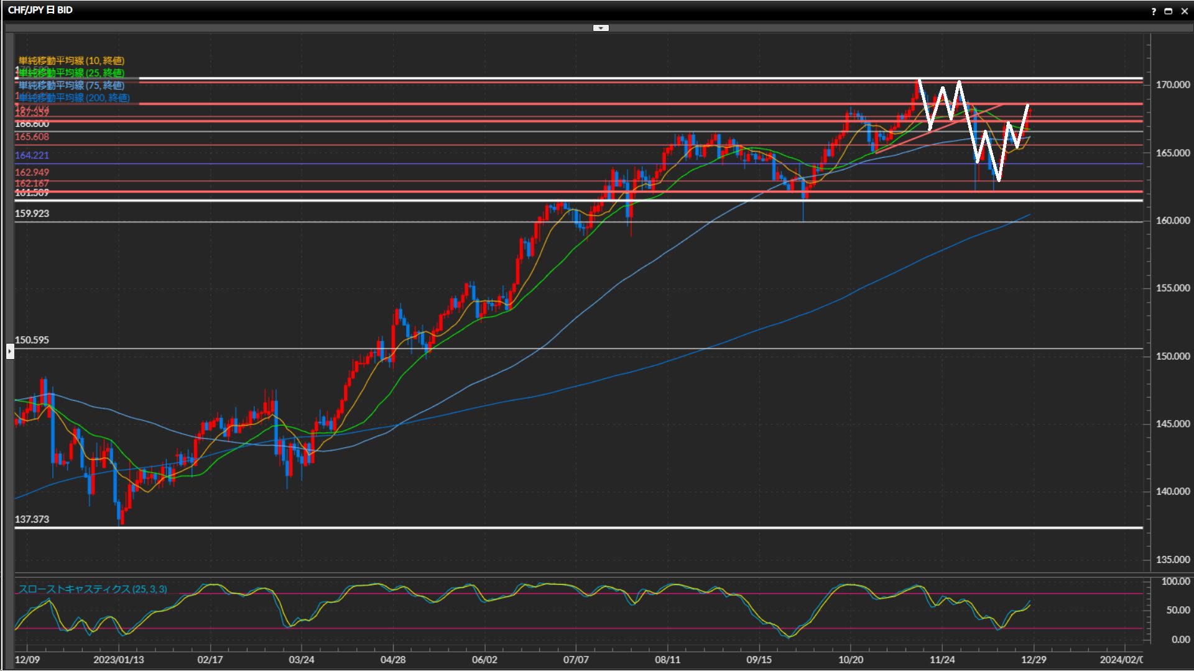The width and height of the screenshot is (1194, 671).
Task: Click the red 162.949 price level label
Action: (32, 172)
